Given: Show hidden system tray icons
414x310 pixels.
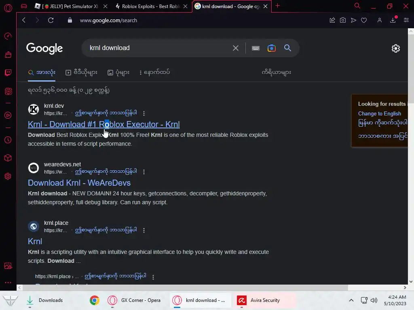Looking at the screenshot, I should (x=351, y=300).
